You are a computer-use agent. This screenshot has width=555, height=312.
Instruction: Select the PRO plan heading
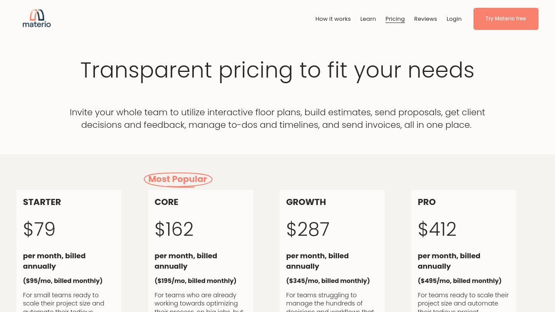pyautogui.click(x=427, y=202)
